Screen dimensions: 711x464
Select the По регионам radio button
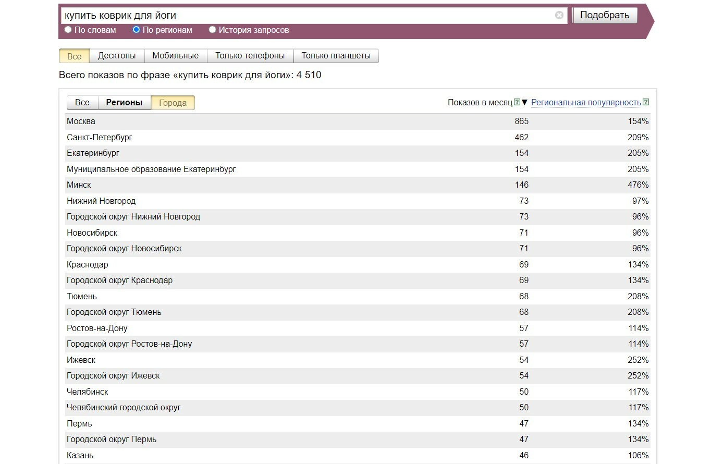[136, 30]
